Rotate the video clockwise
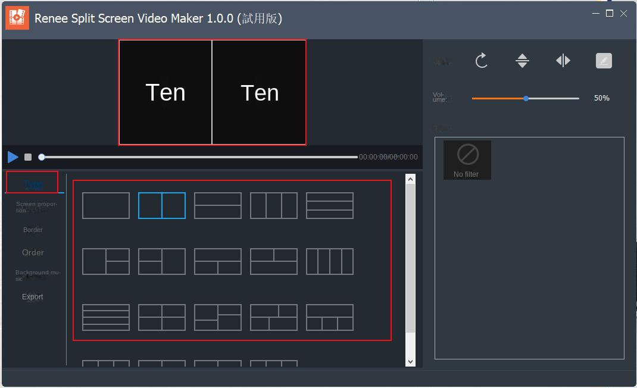This screenshot has width=637, height=388. 481,60
